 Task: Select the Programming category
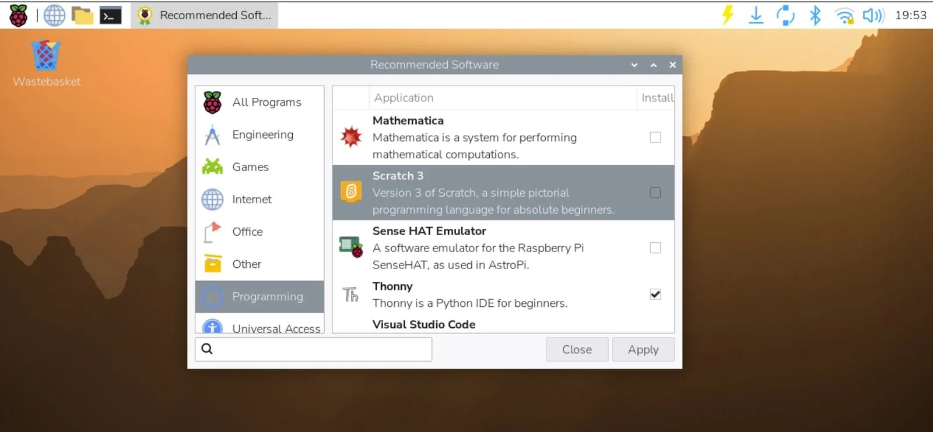(259, 297)
